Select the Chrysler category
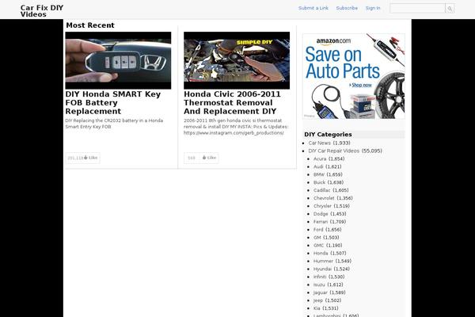Screen dimensions: 475x317 point(322,206)
